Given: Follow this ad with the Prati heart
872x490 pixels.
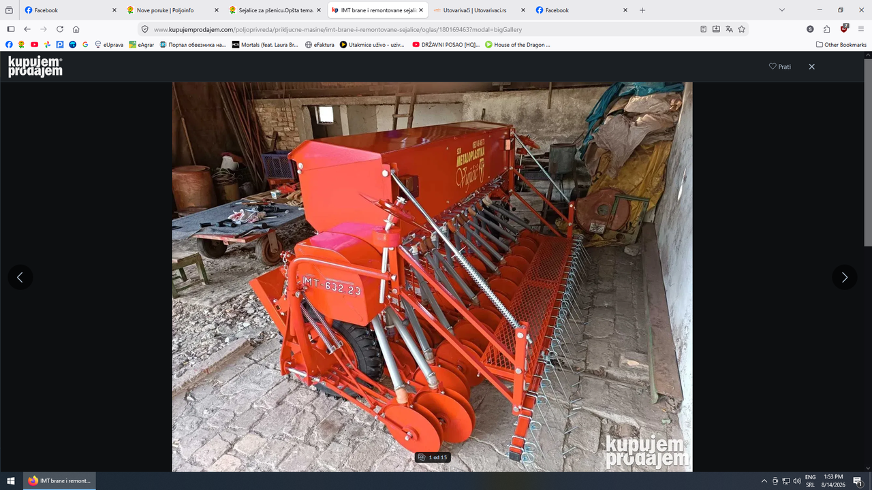Looking at the screenshot, I should click(780, 67).
